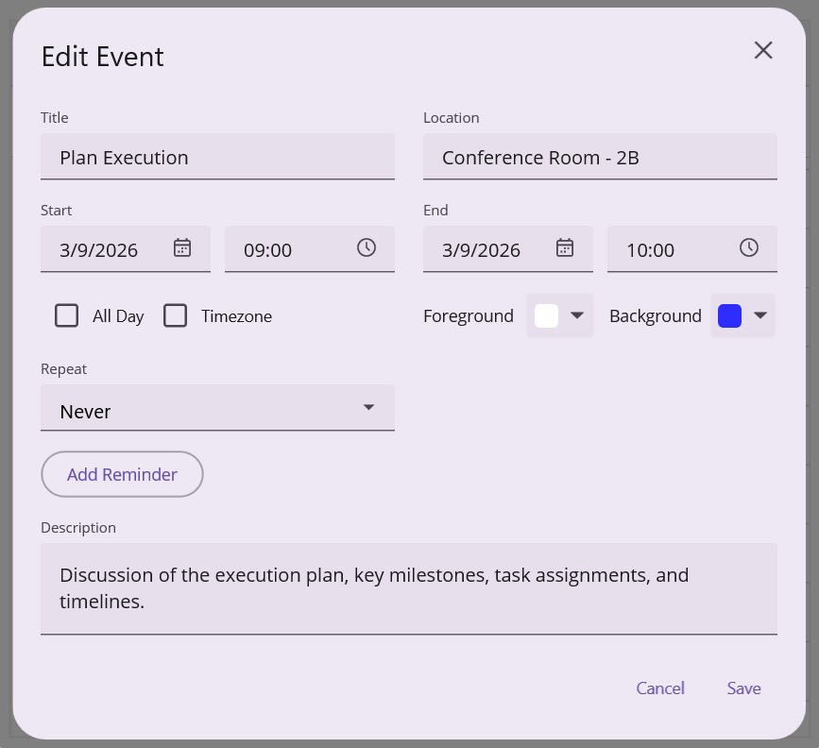Focus the Location field Conference Room - 2B

[x=600, y=156]
